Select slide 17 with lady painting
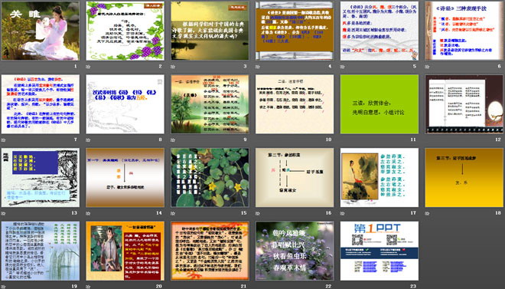The width and height of the screenshot is (505, 289). pyautogui.click(x=380, y=177)
